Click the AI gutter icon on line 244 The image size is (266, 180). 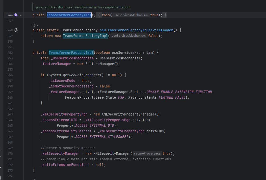pyautogui.click(x=16, y=15)
